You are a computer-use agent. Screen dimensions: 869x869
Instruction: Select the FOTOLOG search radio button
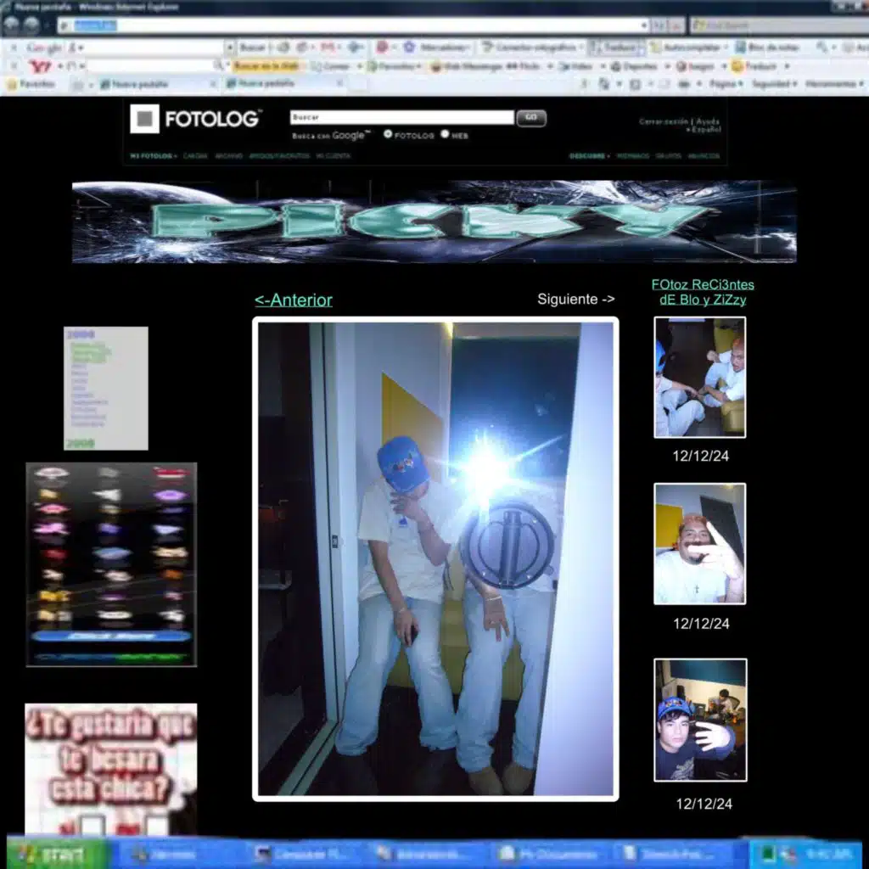(x=388, y=134)
